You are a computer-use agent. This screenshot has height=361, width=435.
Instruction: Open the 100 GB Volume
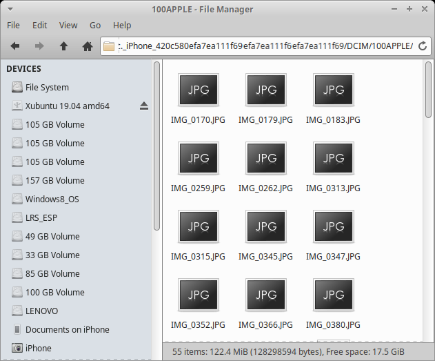pos(76,292)
